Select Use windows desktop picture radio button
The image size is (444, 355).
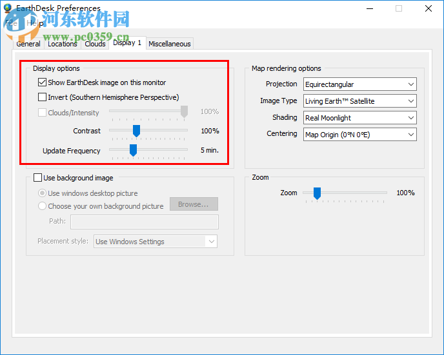[x=42, y=193]
